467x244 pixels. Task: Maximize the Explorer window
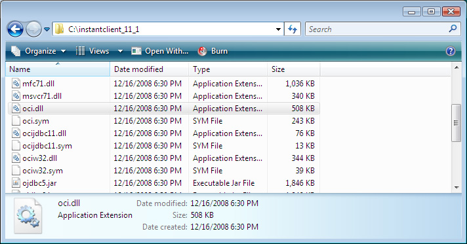pyautogui.click(x=431, y=12)
